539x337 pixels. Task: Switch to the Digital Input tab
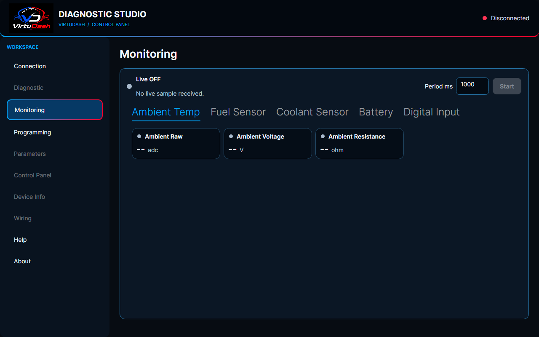pyautogui.click(x=432, y=112)
